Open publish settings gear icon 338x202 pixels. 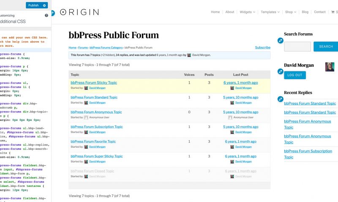pyautogui.click(x=44, y=5)
